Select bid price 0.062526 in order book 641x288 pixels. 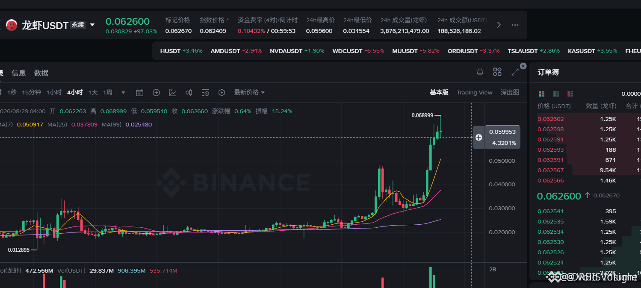coord(550,253)
